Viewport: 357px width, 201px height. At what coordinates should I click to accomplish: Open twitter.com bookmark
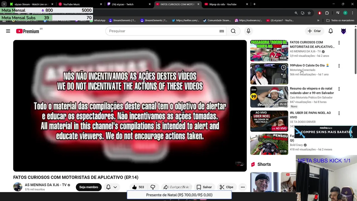click(185, 20)
